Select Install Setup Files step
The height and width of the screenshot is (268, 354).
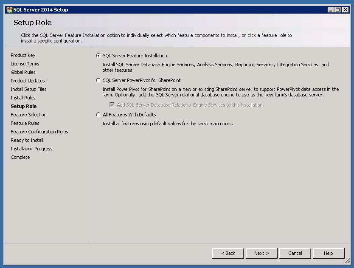[28, 89]
